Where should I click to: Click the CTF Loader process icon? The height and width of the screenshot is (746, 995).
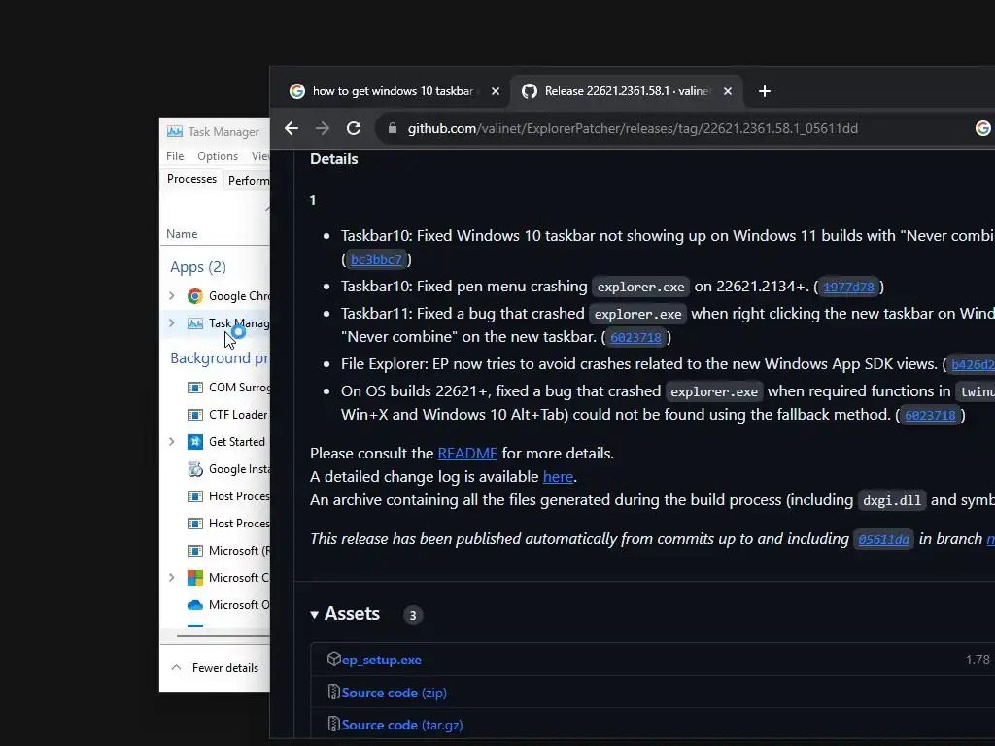coord(194,415)
